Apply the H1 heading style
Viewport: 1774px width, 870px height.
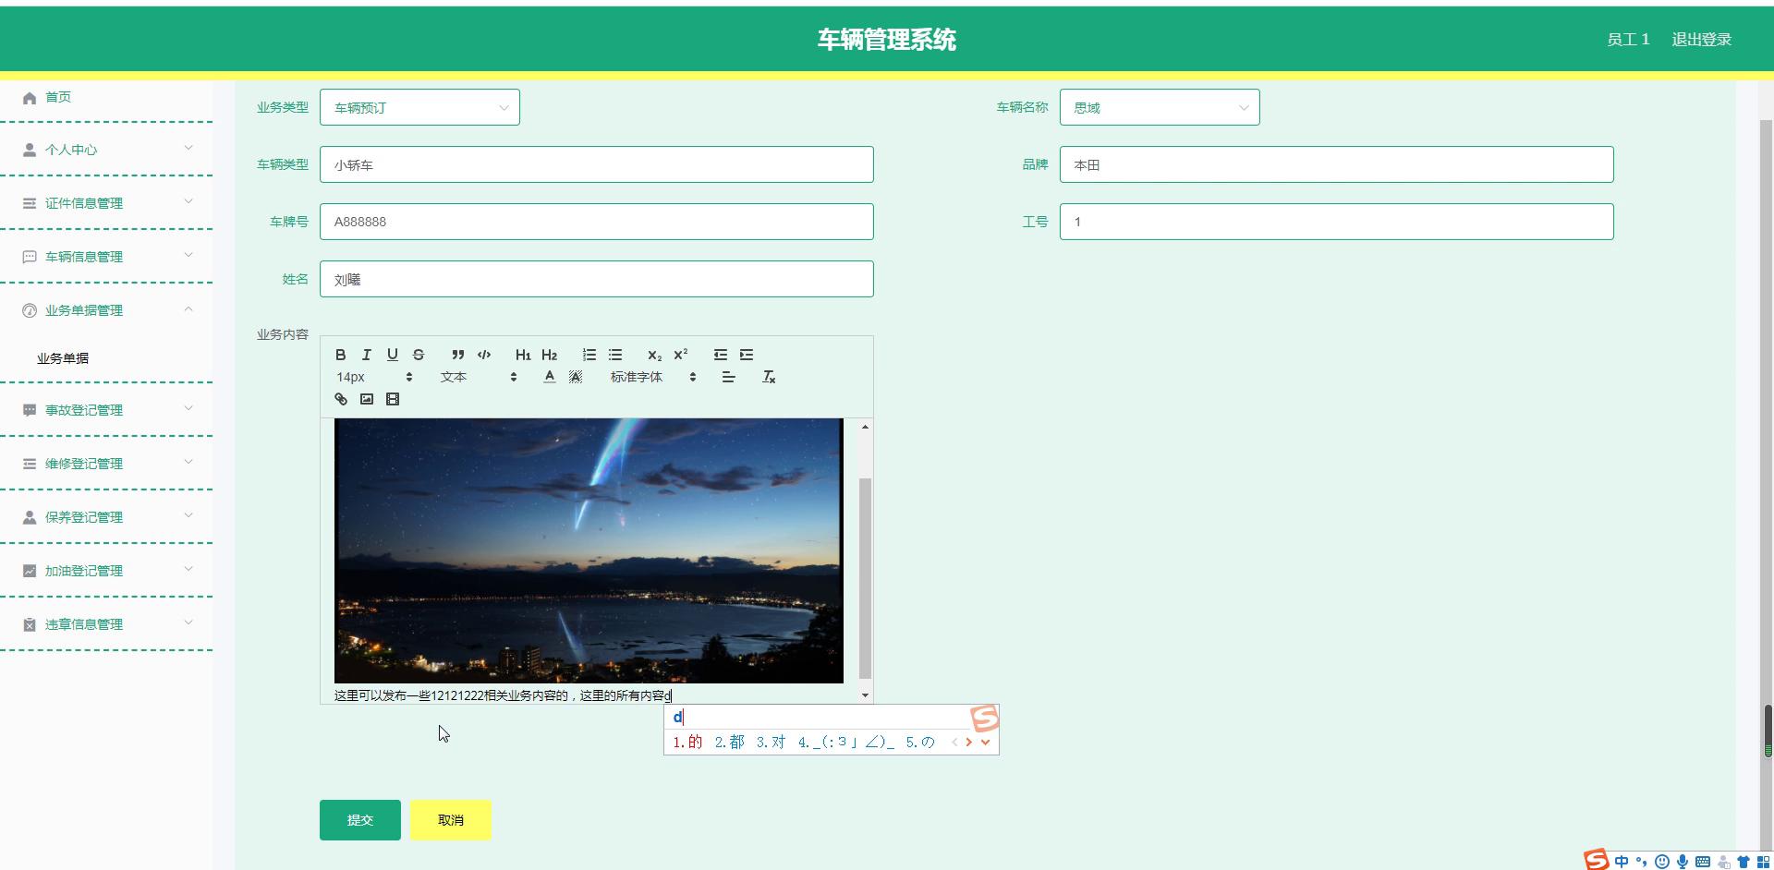coord(523,355)
